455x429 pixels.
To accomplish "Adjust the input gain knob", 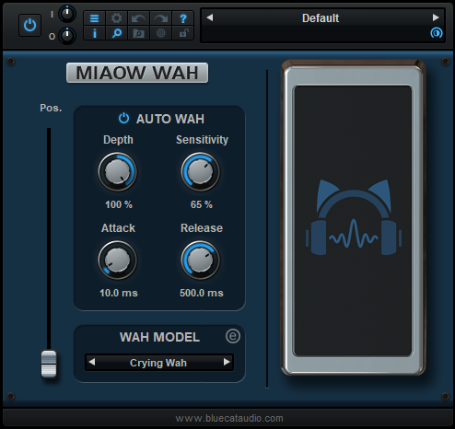I will 67,14.
